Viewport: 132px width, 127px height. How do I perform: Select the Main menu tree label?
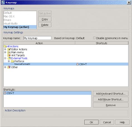tap(17, 52)
